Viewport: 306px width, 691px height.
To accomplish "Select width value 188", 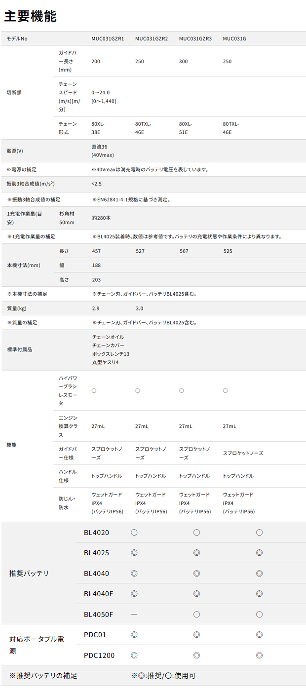I will click(96, 265).
